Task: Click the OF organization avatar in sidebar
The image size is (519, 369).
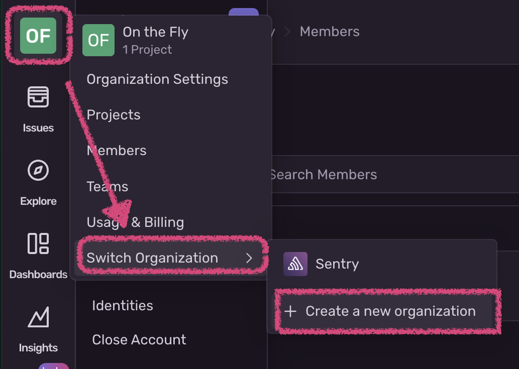Action: pyautogui.click(x=38, y=36)
